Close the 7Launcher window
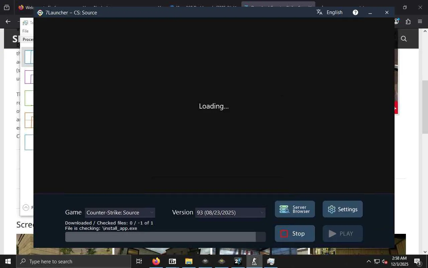 pos(387,12)
